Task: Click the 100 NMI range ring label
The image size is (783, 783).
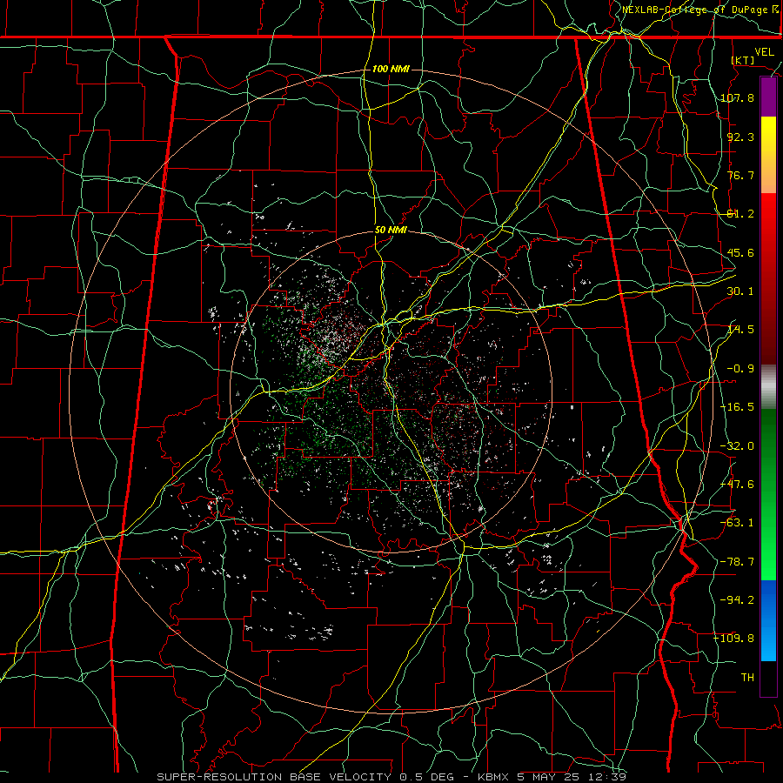Action: [391, 69]
